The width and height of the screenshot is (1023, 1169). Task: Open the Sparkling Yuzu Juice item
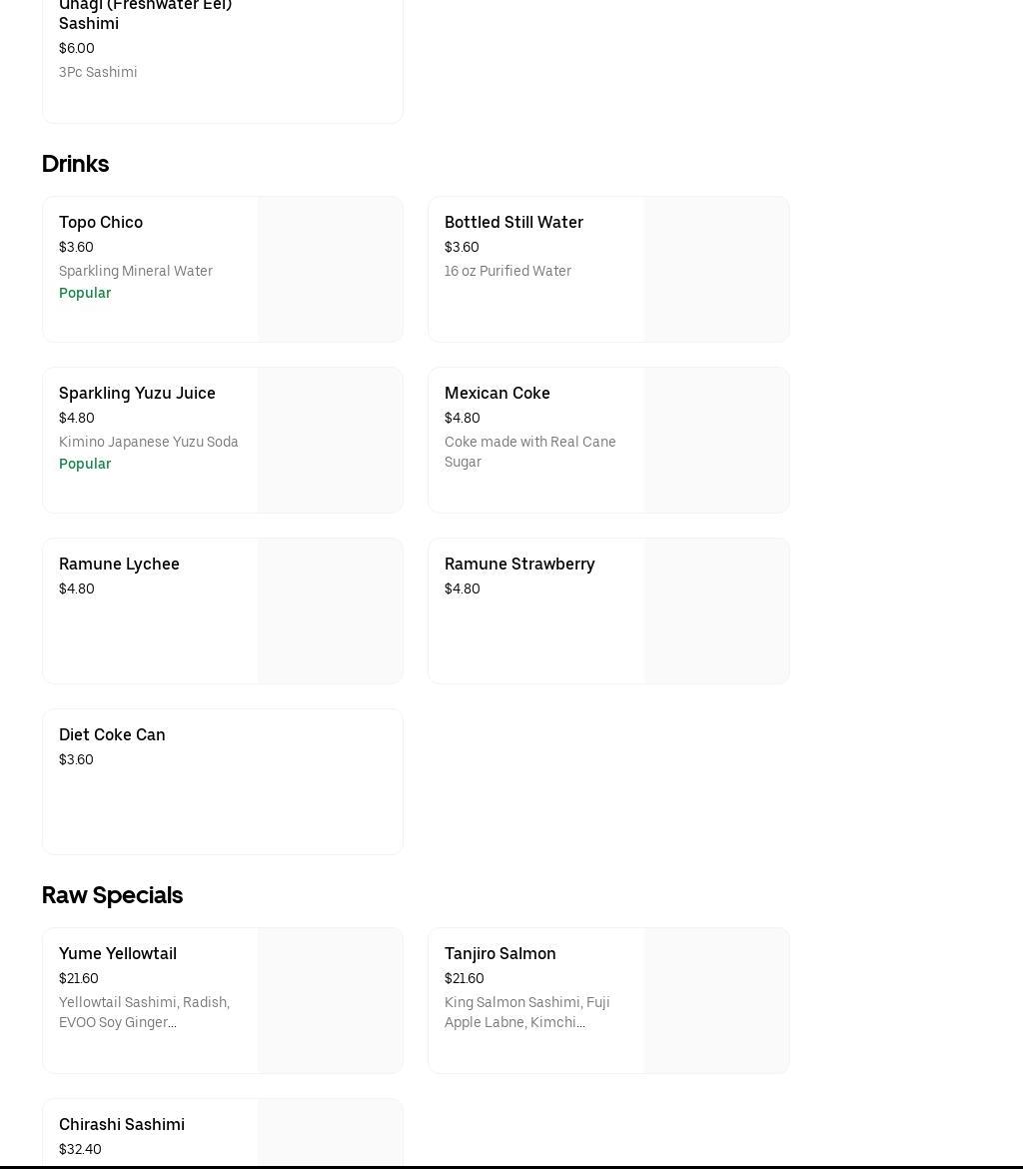[137, 393]
